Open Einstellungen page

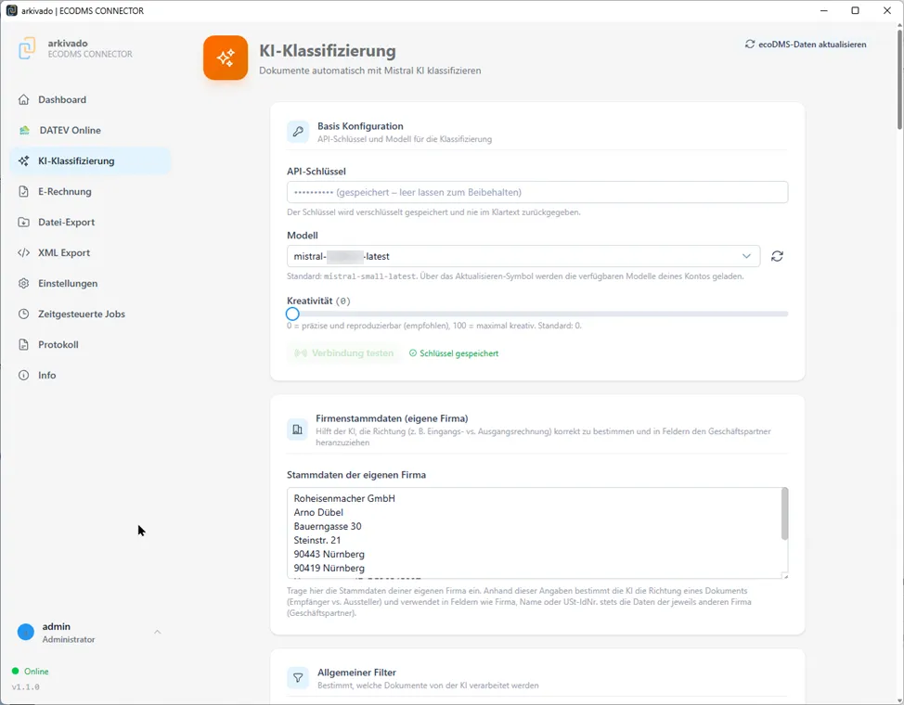coord(90,283)
